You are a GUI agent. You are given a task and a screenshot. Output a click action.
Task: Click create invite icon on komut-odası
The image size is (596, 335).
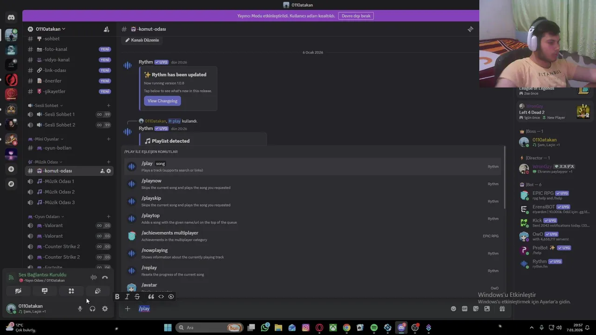coord(102,171)
